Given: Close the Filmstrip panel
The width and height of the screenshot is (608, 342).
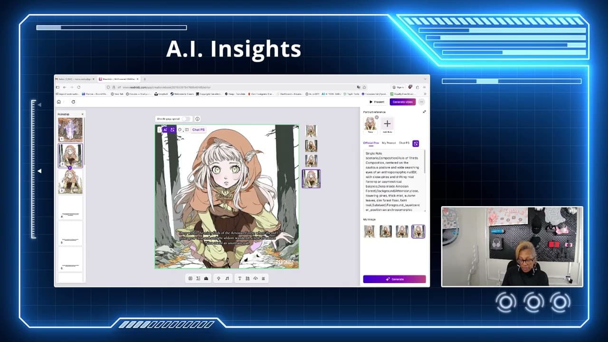Looking at the screenshot, I should coord(82,114).
